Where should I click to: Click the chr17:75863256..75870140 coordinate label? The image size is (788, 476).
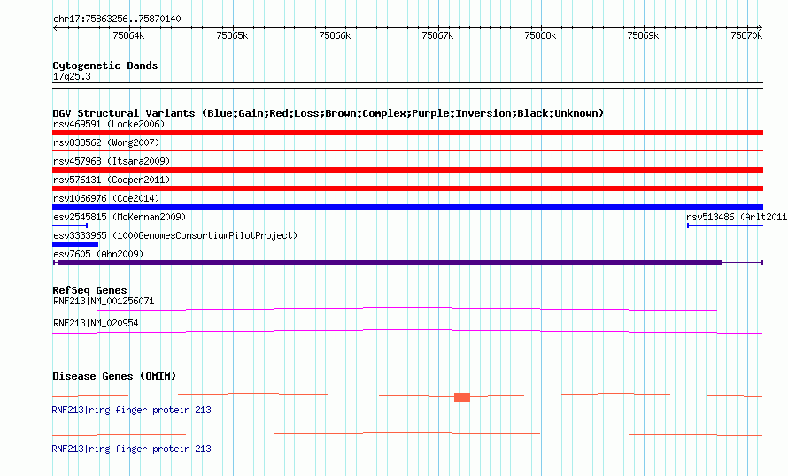(x=117, y=19)
